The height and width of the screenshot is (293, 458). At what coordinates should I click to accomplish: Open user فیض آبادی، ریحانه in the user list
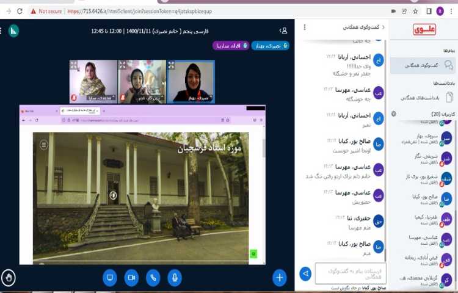(x=423, y=260)
